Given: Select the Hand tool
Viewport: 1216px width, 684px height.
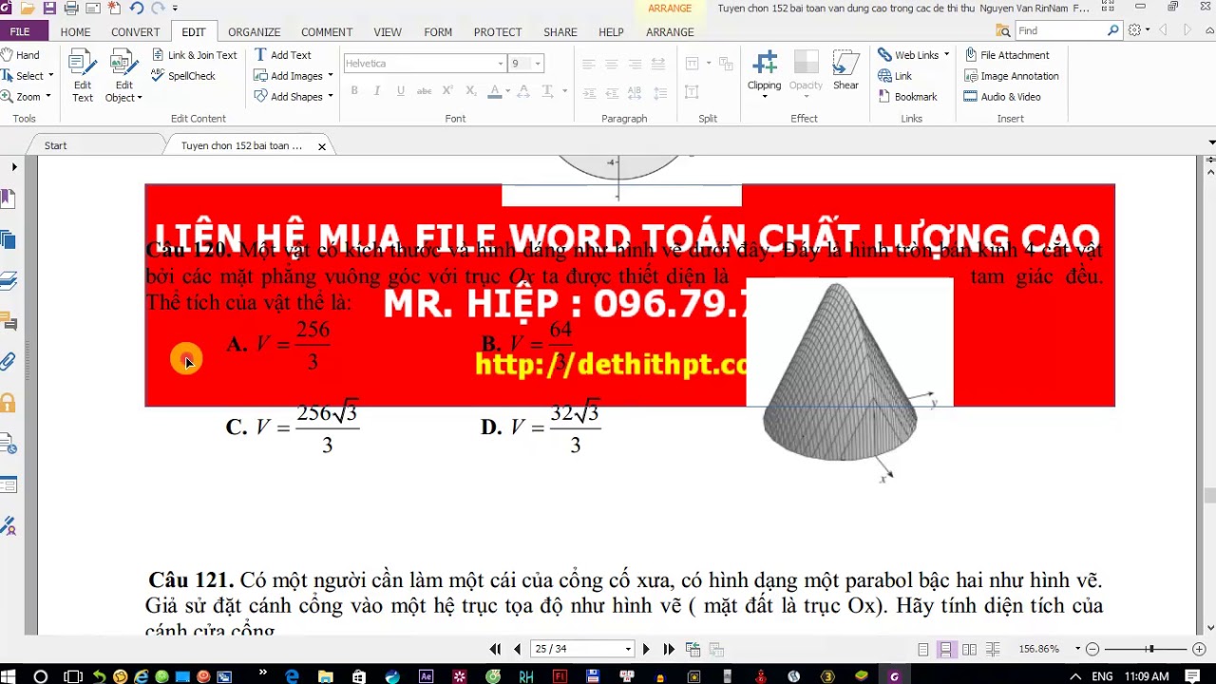Looking at the screenshot, I should pos(21,55).
